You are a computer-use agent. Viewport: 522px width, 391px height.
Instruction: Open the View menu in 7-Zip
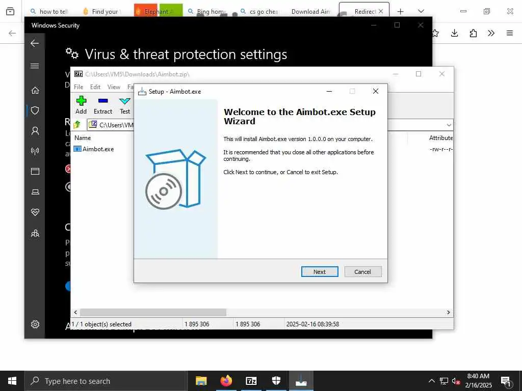[114, 87]
